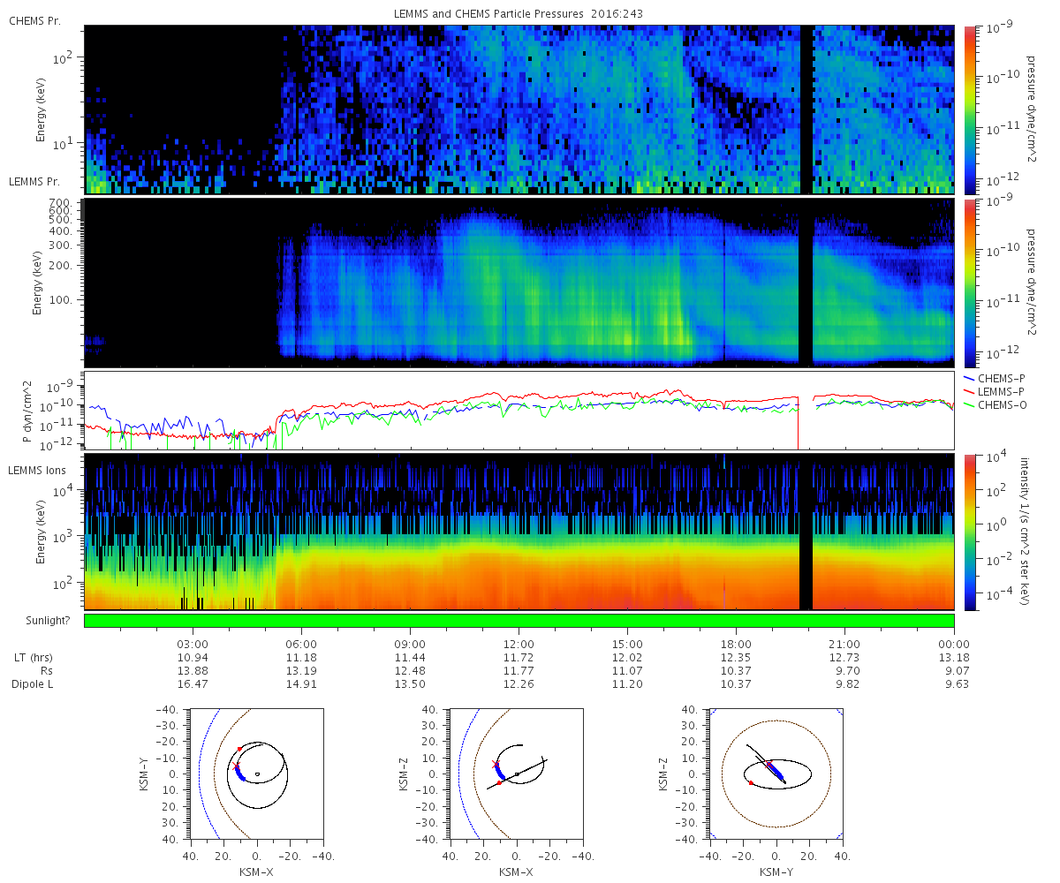
Task: Click the black data gap in the LEMMS Pr. spectrogram
Action: [x=806, y=283]
